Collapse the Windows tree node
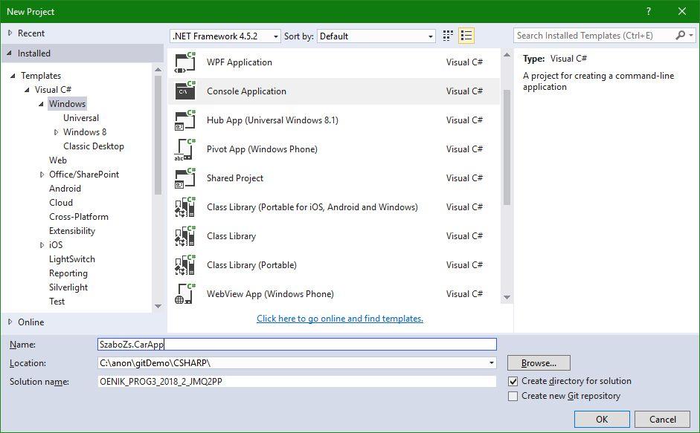700x433 pixels. (41, 104)
